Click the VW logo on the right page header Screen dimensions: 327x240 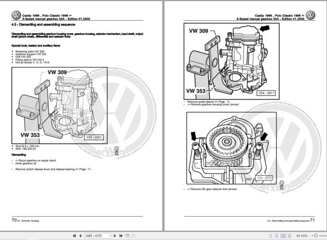tap(310, 15)
